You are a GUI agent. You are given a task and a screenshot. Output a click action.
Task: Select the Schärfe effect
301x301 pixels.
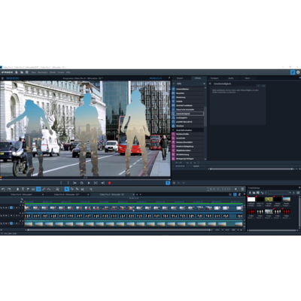tap(187, 102)
